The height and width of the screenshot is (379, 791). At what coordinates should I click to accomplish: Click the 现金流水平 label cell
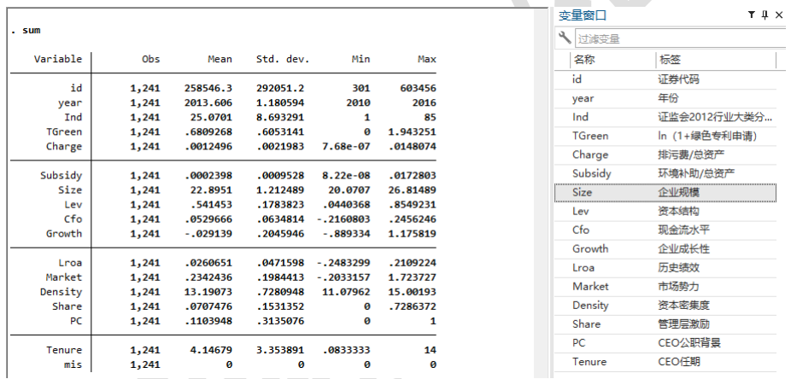pos(683,230)
